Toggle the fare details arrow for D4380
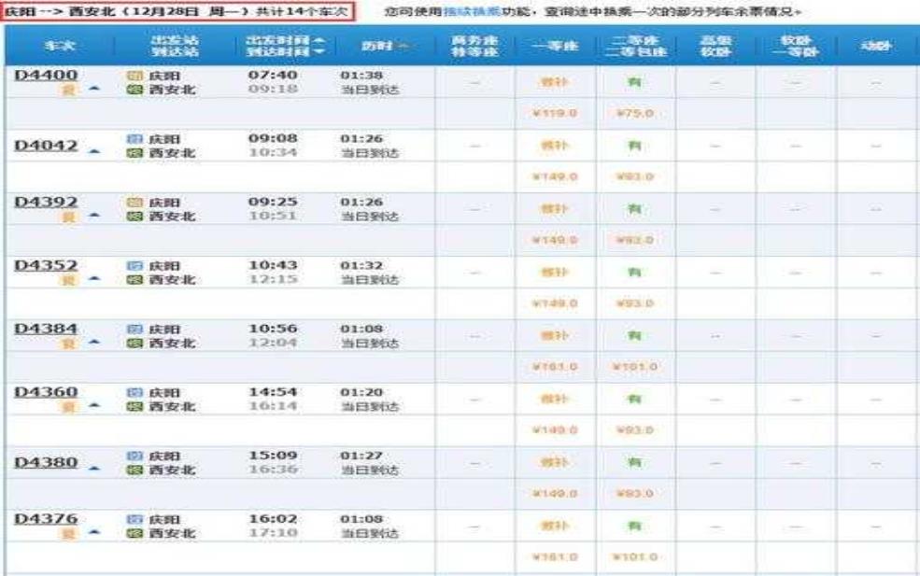Image resolution: width=920 pixels, height=576 pixels. tap(94, 465)
